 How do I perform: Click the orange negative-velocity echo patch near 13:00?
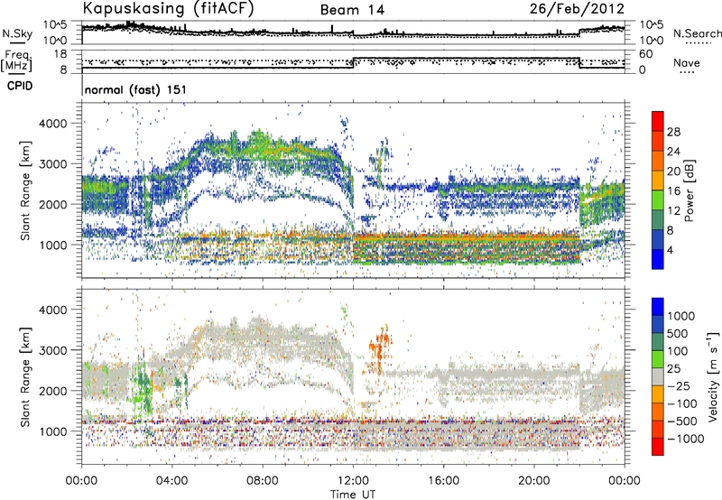click(380, 347)
